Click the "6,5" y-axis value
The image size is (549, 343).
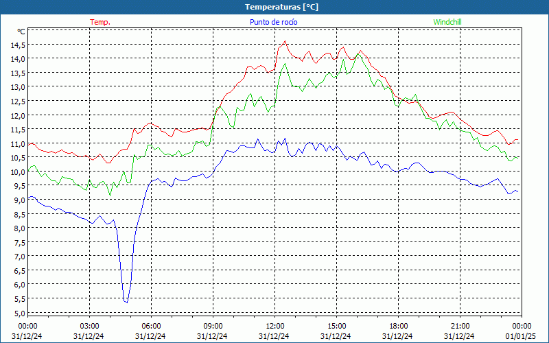click(20, 271)
